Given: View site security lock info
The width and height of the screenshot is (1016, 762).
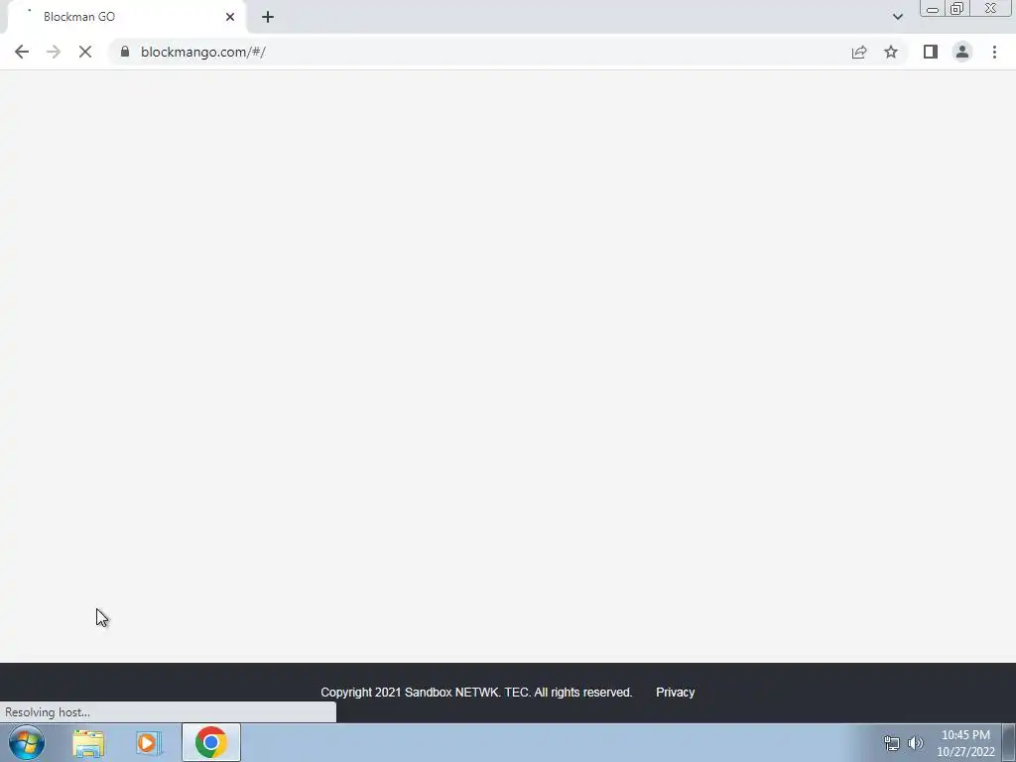Looking at the screenshot, I should (125, 52).
